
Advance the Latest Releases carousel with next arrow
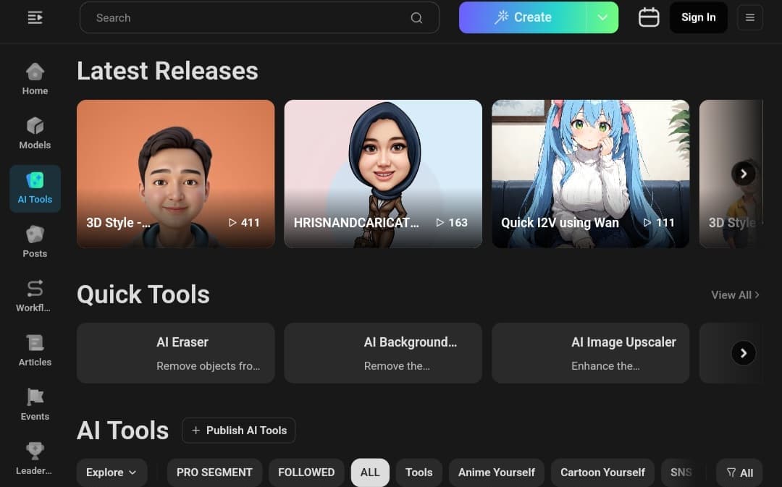(744, 174)
